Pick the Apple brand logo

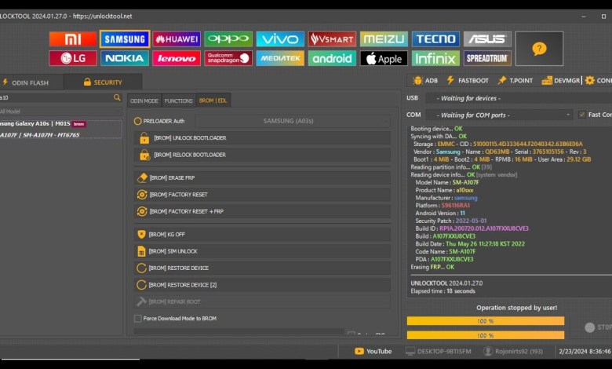click(x=384, y=58)
